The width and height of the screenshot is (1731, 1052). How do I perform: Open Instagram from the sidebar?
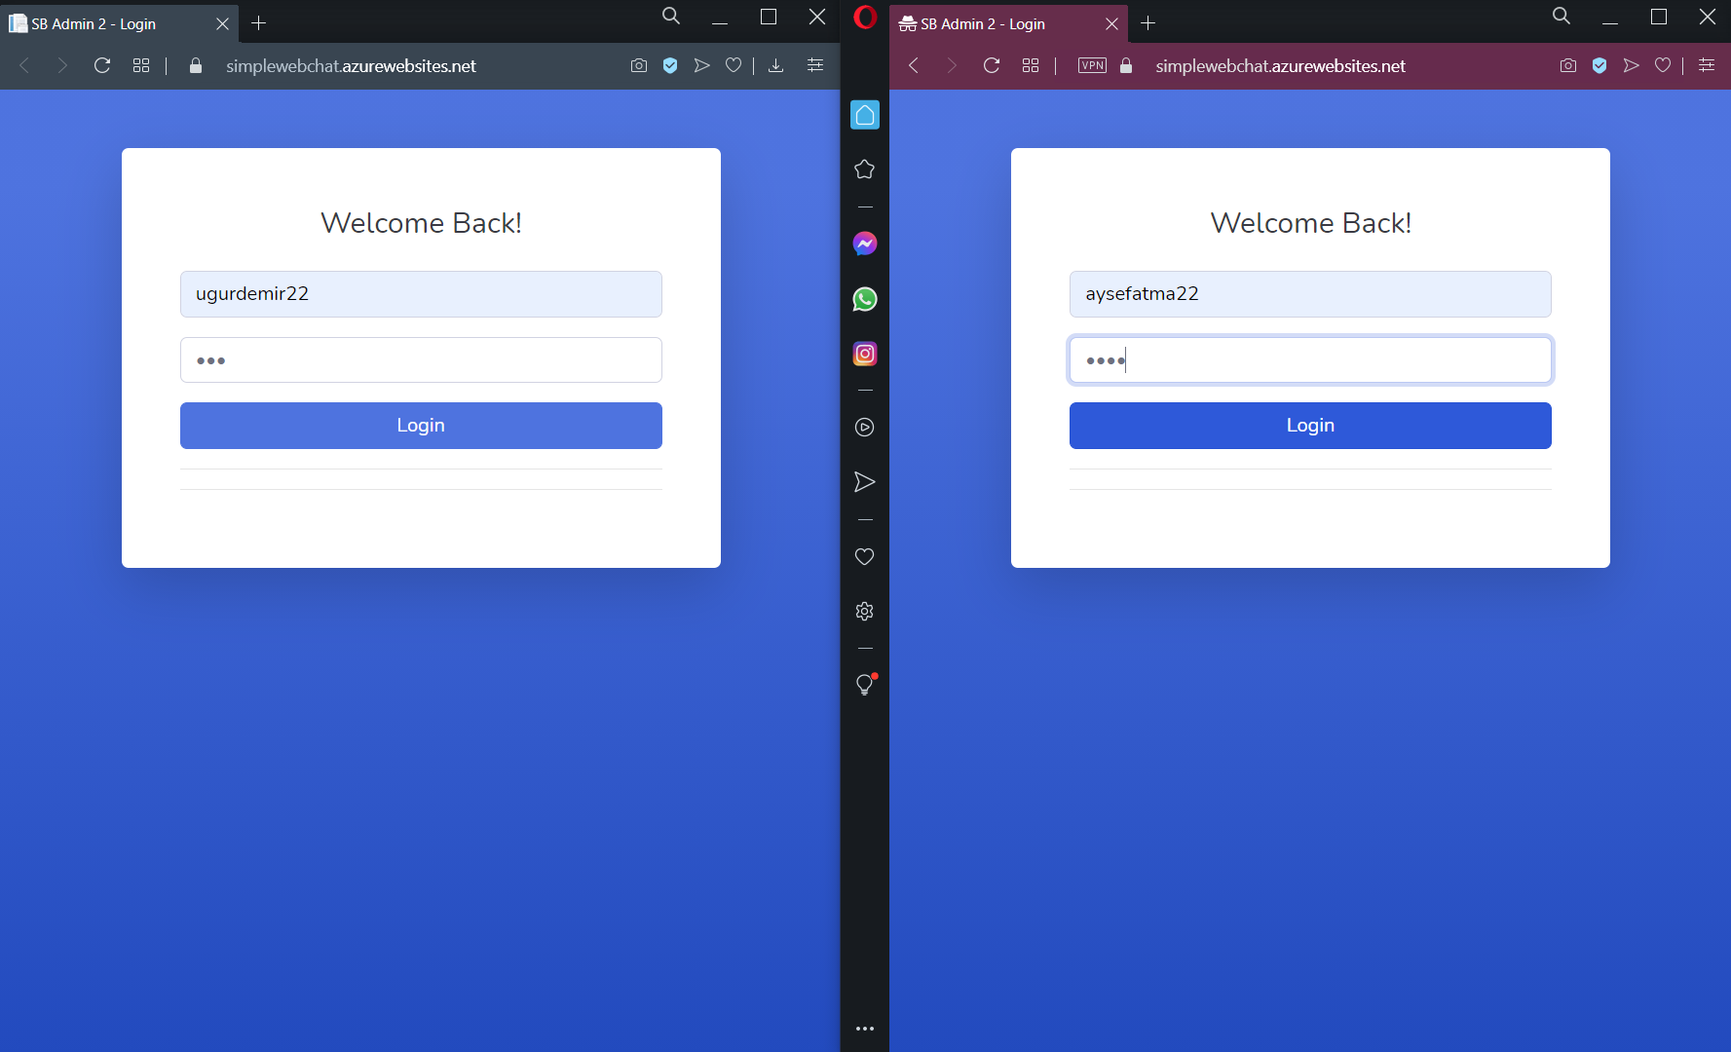point(864,354)
